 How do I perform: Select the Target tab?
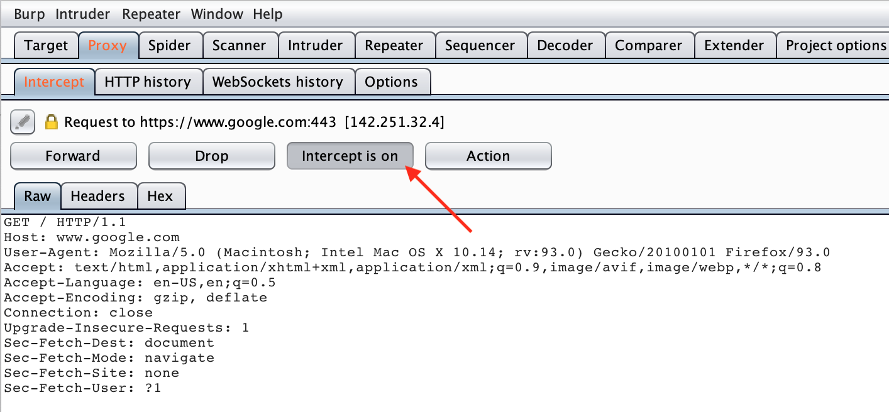click(46, 45)
